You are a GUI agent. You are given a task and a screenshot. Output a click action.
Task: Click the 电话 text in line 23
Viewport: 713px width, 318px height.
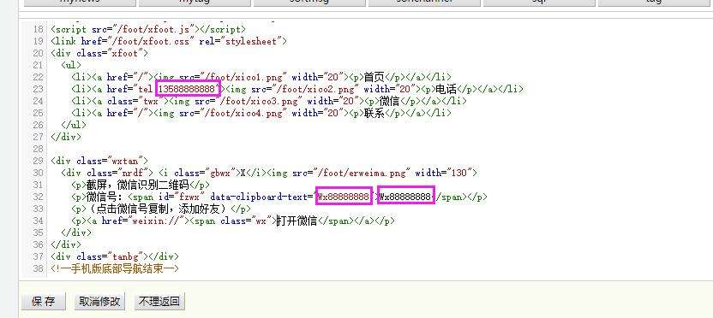click(446, 90)
